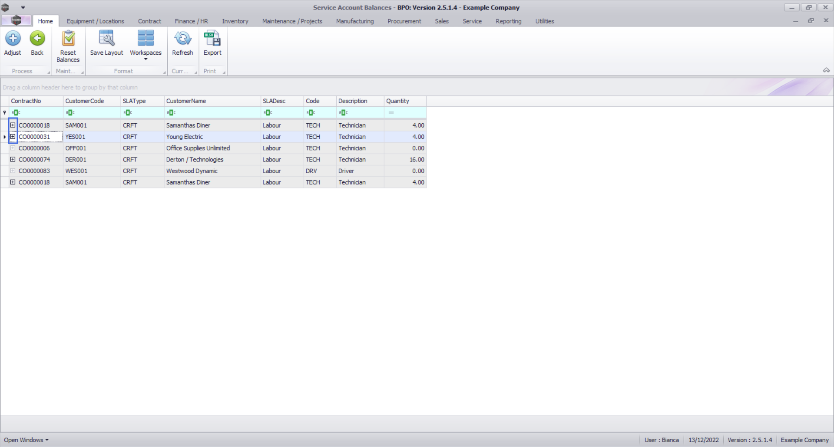Select the DER001 customer code cell

[92, 159]
